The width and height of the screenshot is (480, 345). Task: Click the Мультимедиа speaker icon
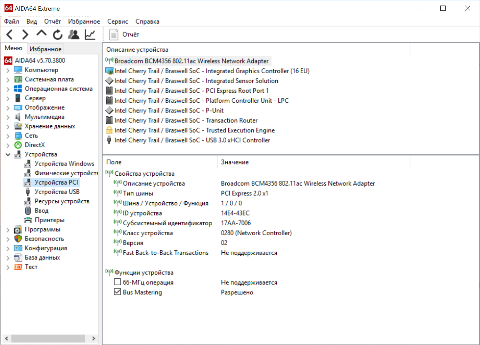tap(18, 117)
